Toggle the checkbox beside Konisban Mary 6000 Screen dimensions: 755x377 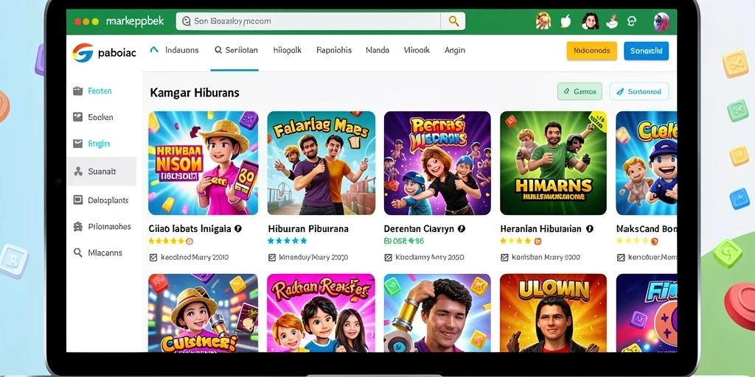click(x=504, y=258)
